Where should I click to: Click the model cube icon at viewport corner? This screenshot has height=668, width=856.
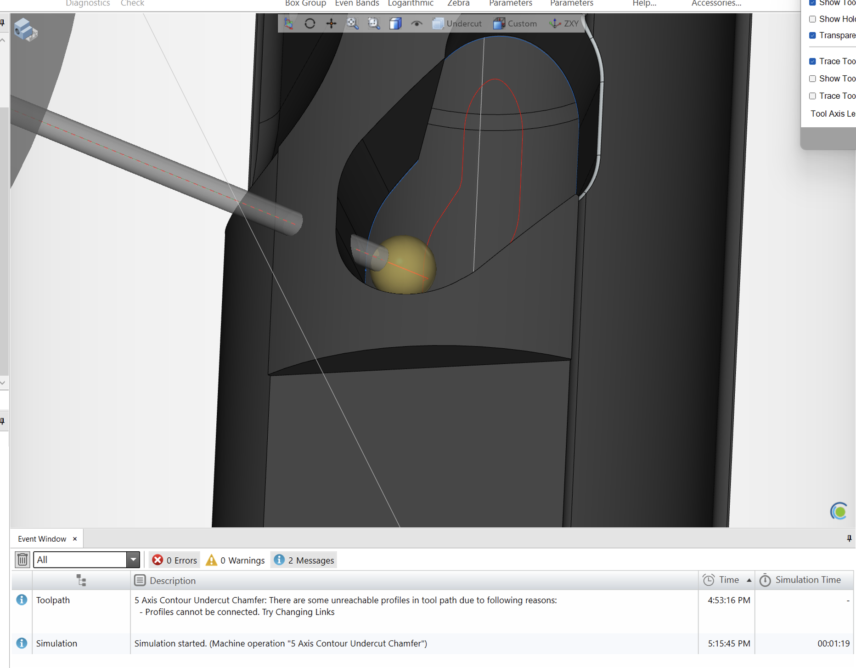25,30
